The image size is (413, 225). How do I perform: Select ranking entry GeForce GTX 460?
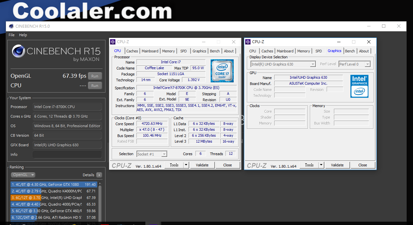point(54,211)
